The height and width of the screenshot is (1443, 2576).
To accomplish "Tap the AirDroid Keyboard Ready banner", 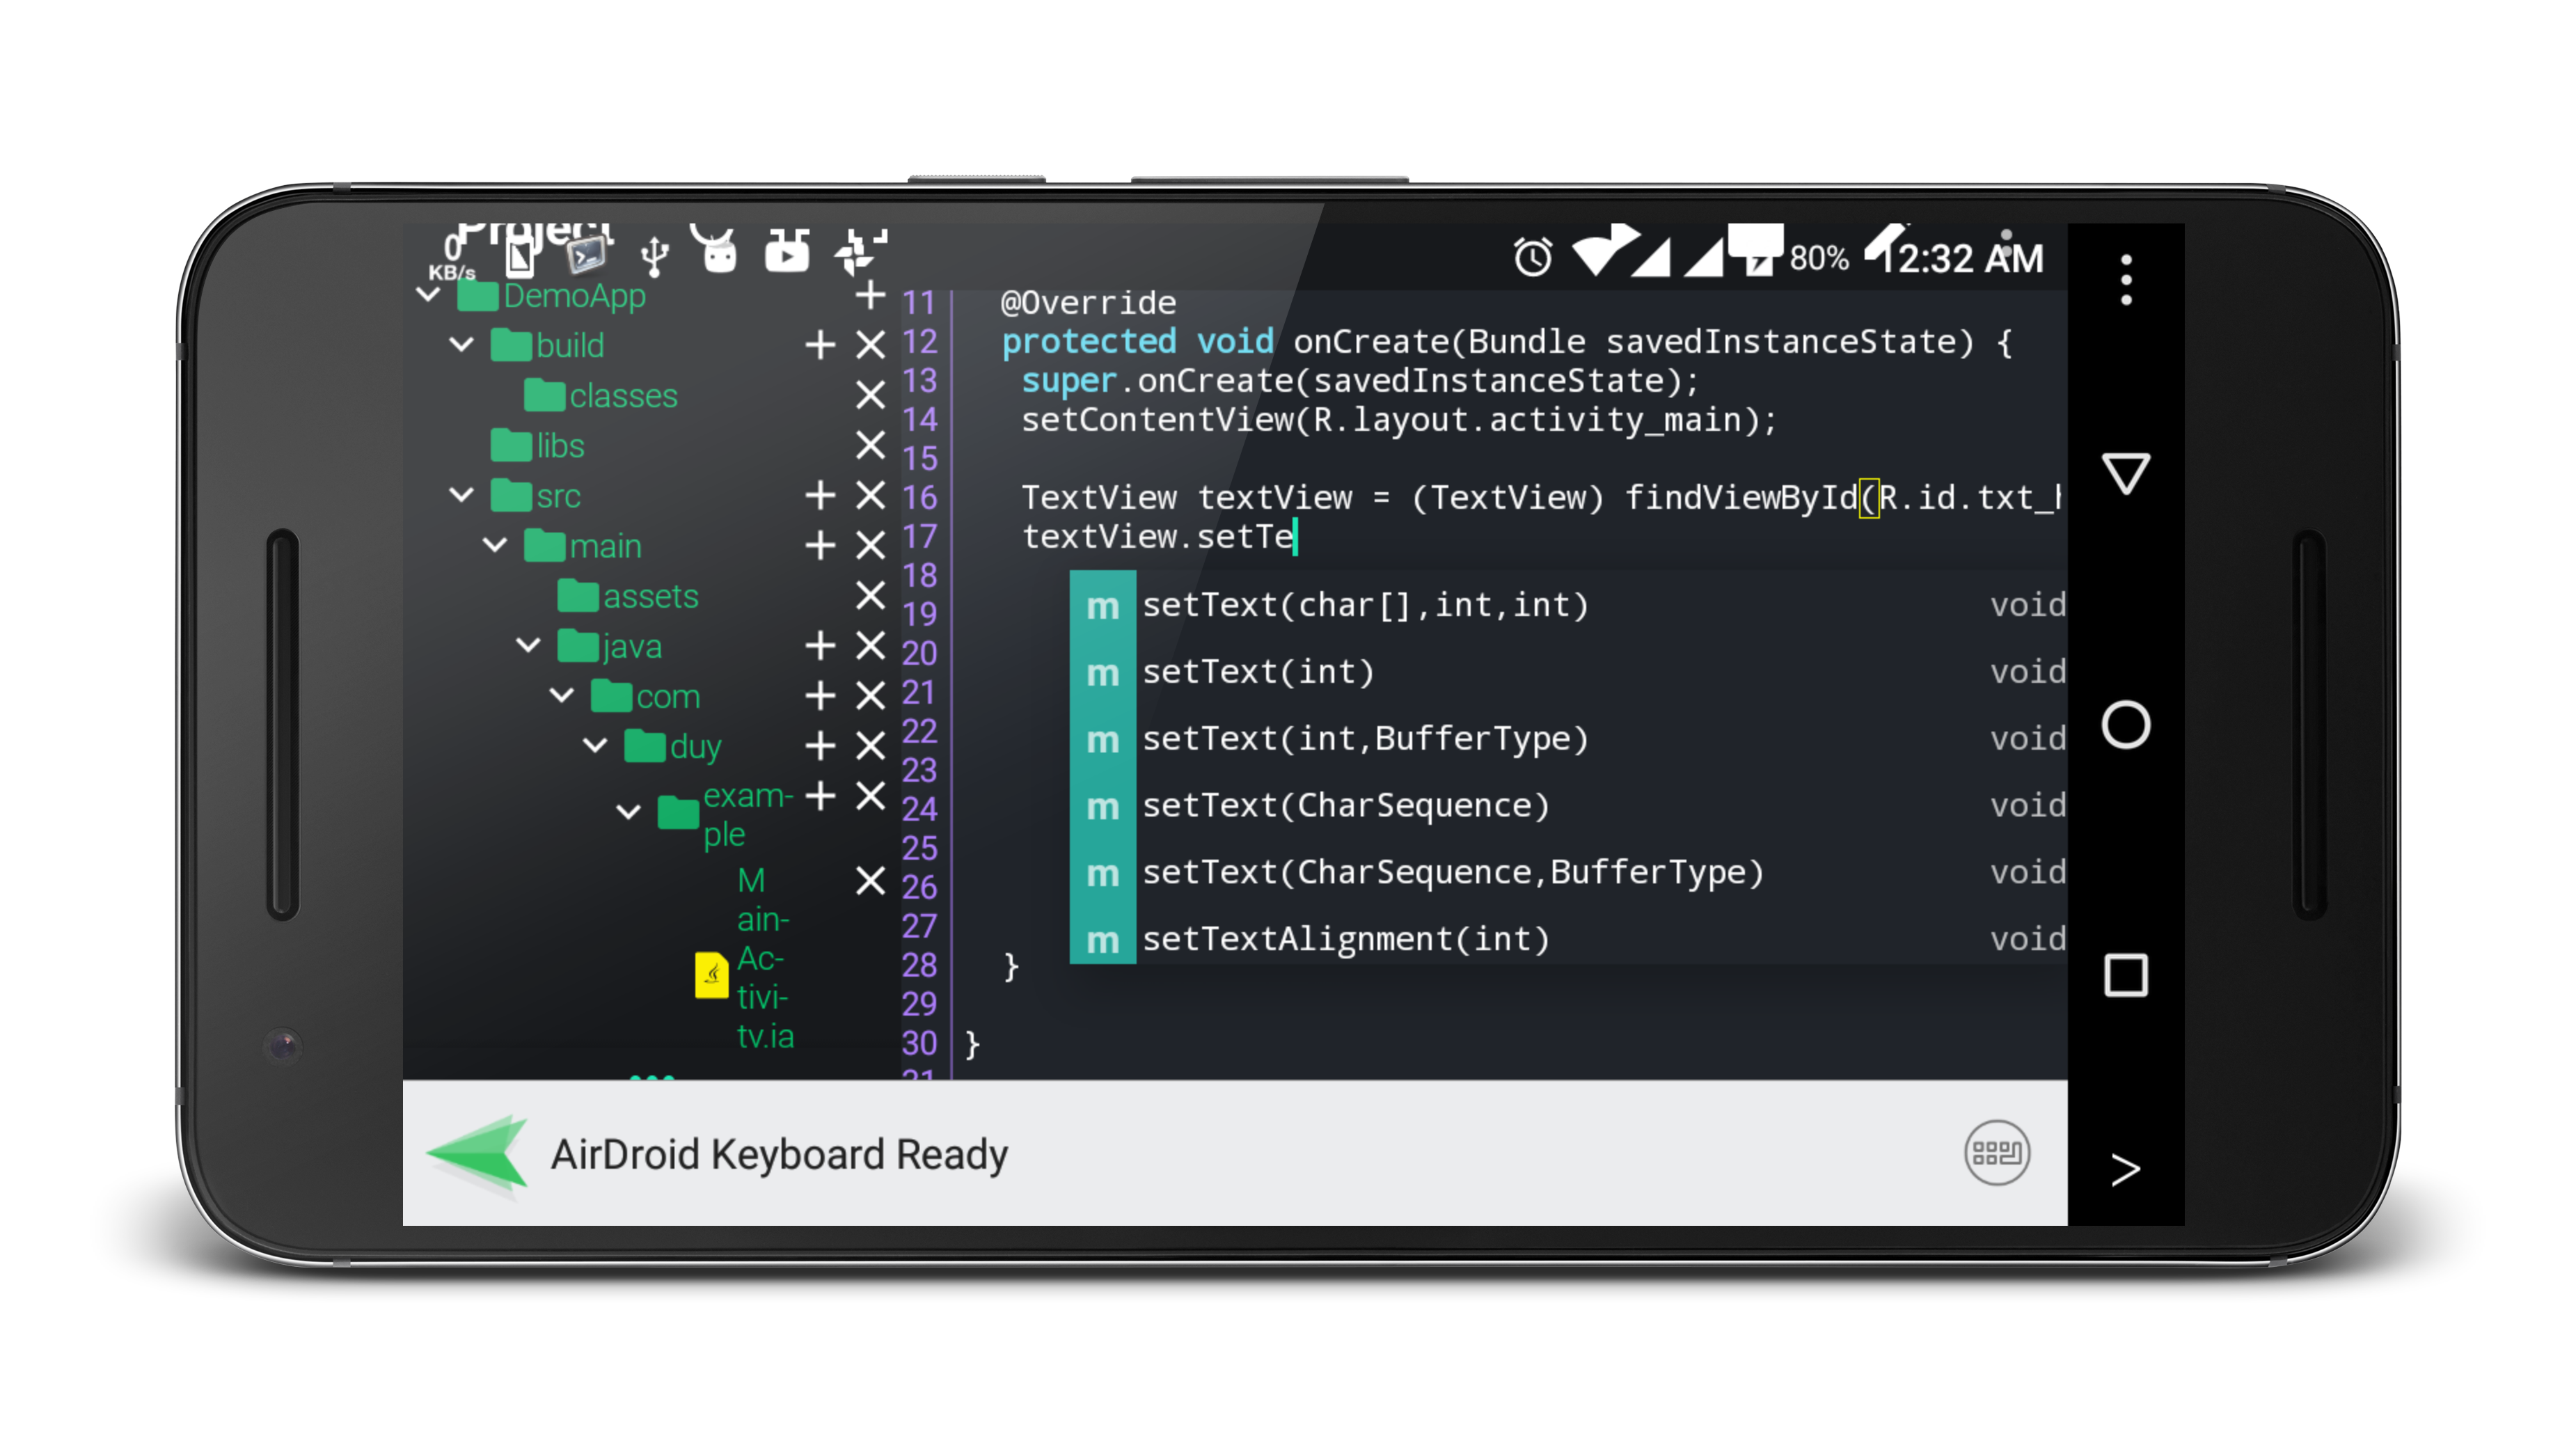I will point(780,1154).
